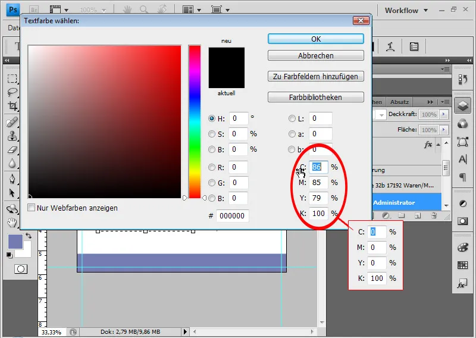This screenshot has width=476, height=338.
Task: Swap foreground and background colors arrow
Action: (x=28, y=236)
